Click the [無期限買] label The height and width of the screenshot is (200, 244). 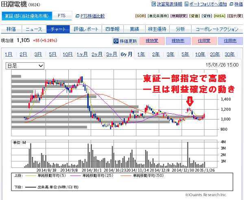point(179,16)
